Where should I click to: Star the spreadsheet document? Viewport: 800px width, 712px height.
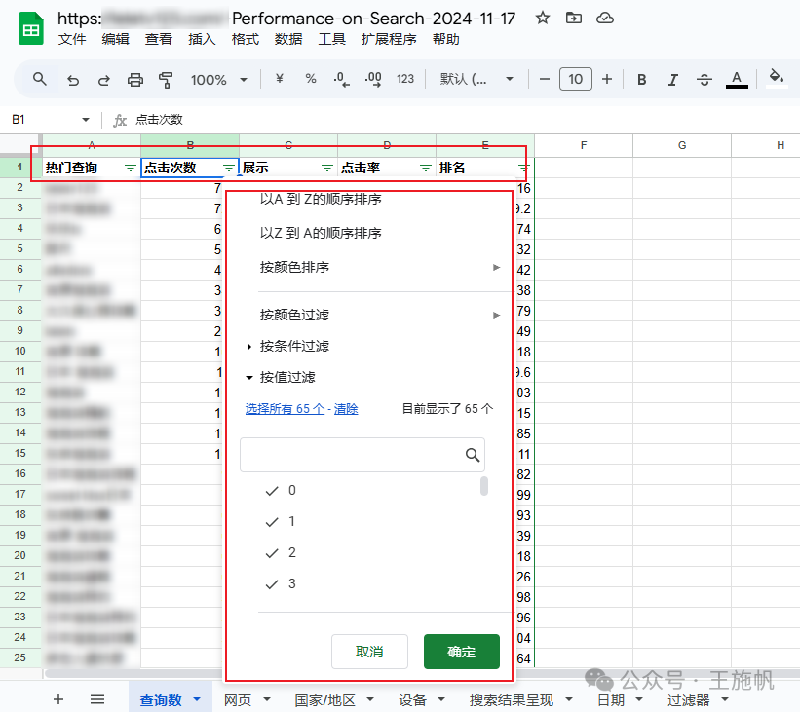[x=543, y=19]
